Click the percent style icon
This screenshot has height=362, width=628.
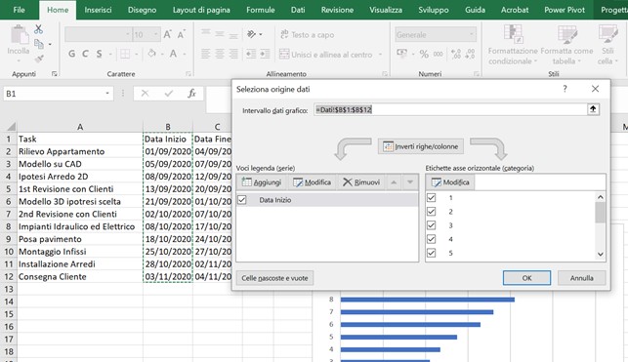click(424, 54)
